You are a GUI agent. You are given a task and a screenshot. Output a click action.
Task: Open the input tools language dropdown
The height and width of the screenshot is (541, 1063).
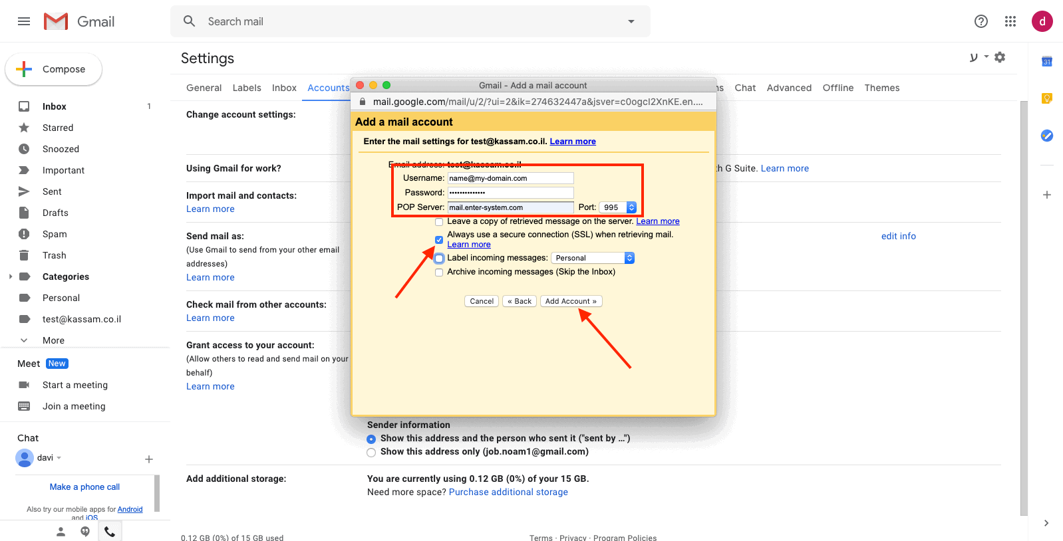tap(987, 56)
